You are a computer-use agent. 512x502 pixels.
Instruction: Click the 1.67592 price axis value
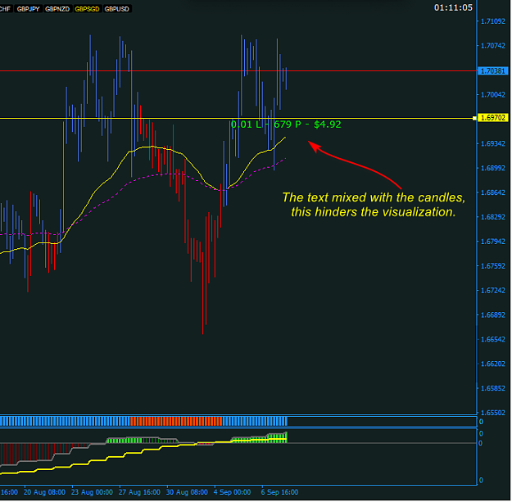pyautogui.click(x=492, y=266)
